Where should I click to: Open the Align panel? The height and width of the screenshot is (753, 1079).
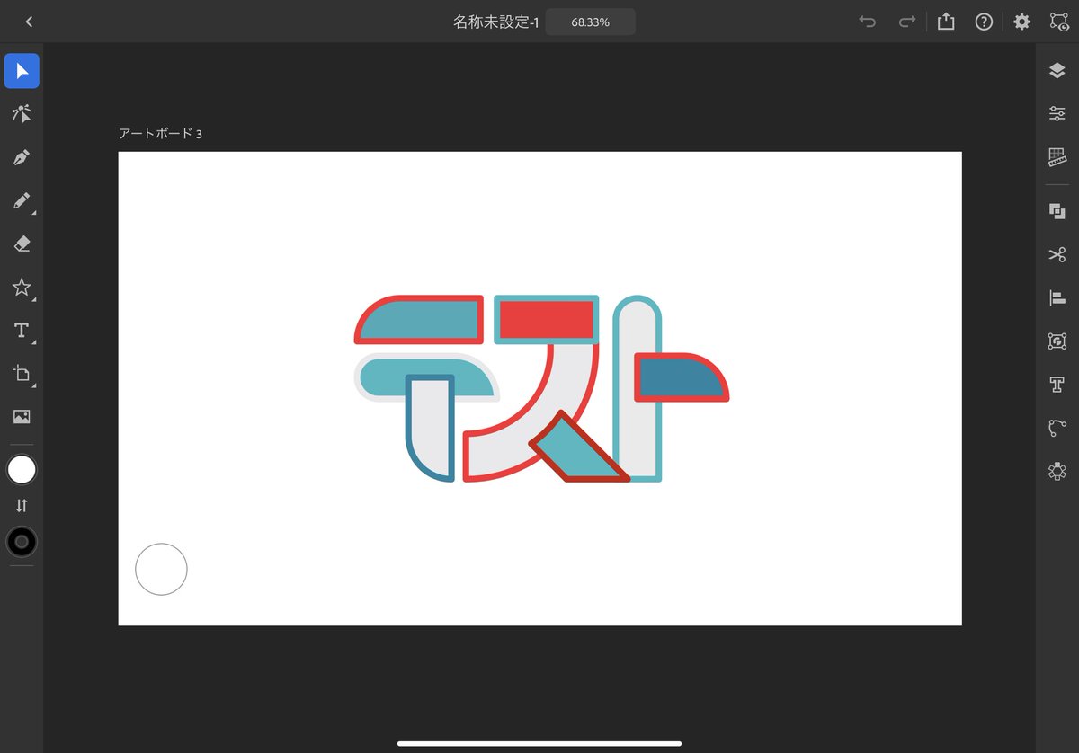[1057, 297]
